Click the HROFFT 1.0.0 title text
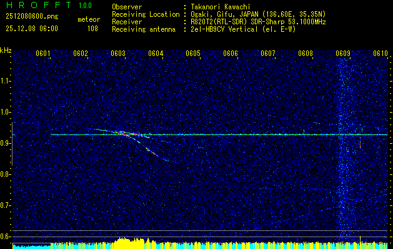393x249 pixels. click(49, 5)
